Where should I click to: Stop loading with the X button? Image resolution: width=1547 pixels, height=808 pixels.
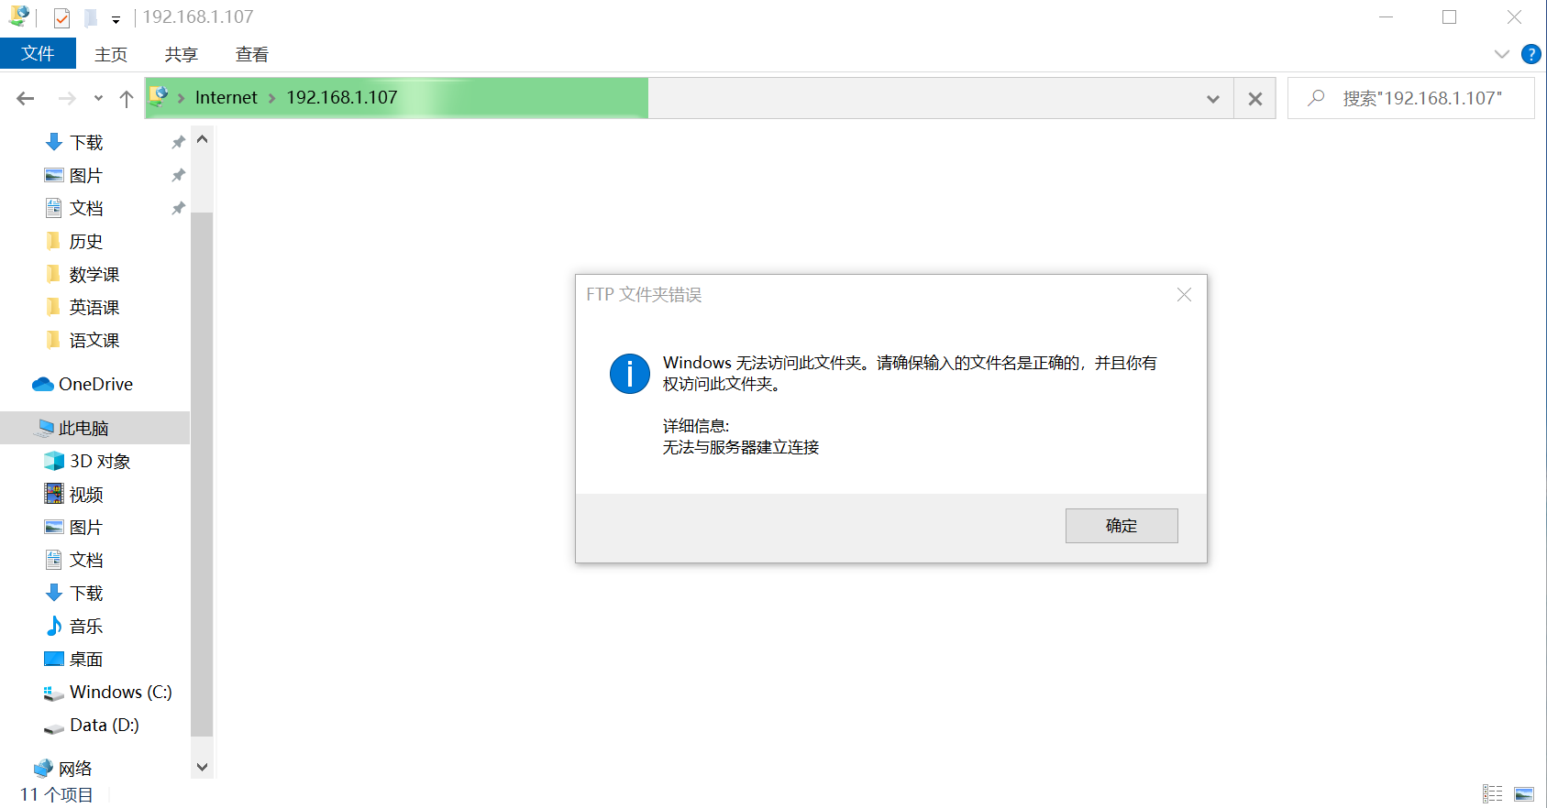click(1255, 99)
